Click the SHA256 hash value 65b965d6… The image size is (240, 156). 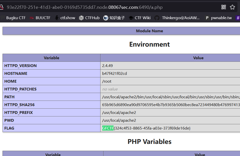(x=171, y=105)
